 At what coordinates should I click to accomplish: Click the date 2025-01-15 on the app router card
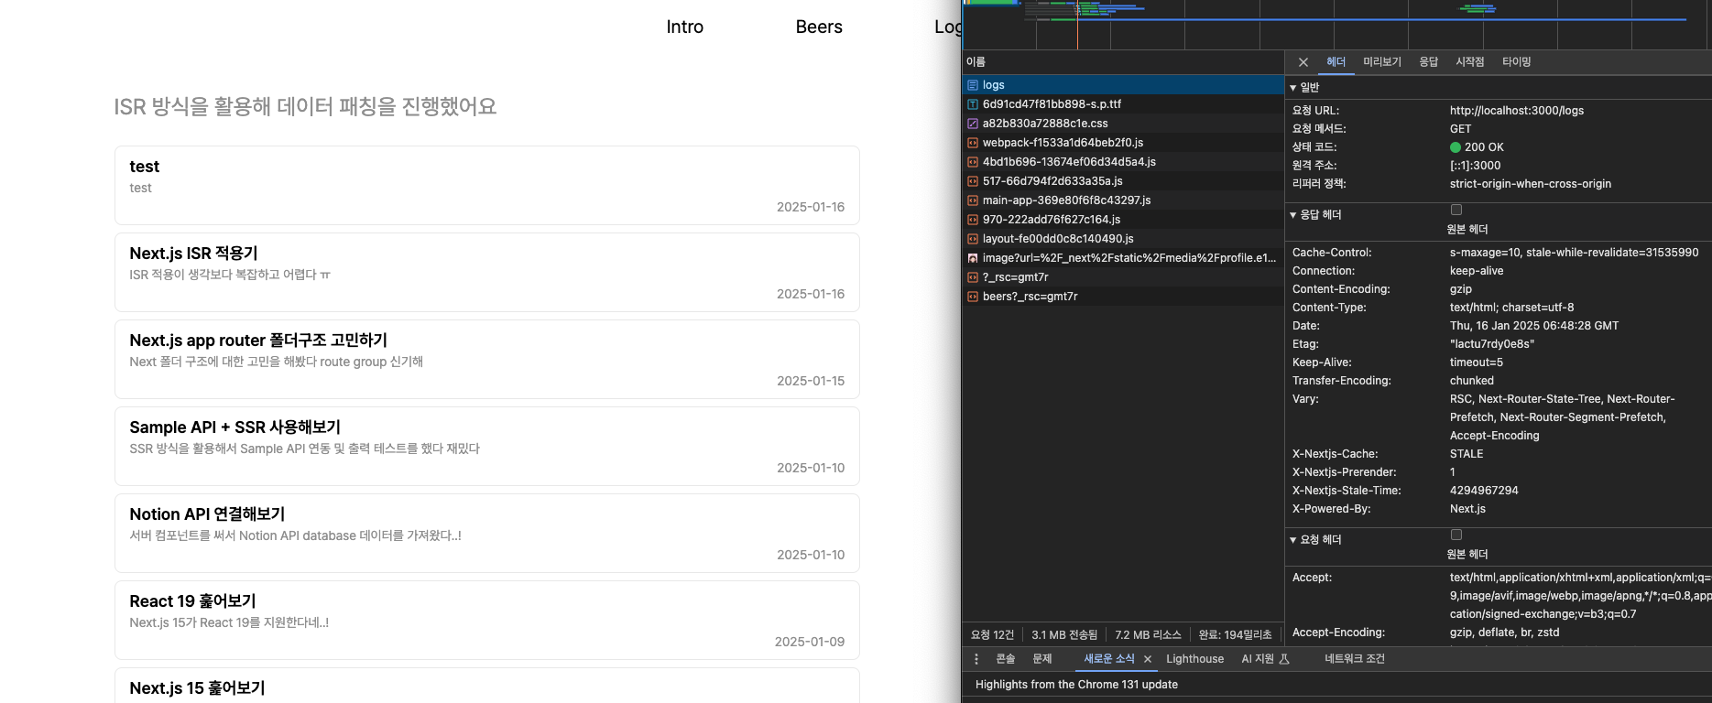(x=811, y=381)
